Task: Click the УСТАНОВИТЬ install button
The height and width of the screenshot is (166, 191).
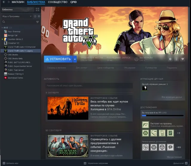Action: pyautogui.click(x=58, y=59)
